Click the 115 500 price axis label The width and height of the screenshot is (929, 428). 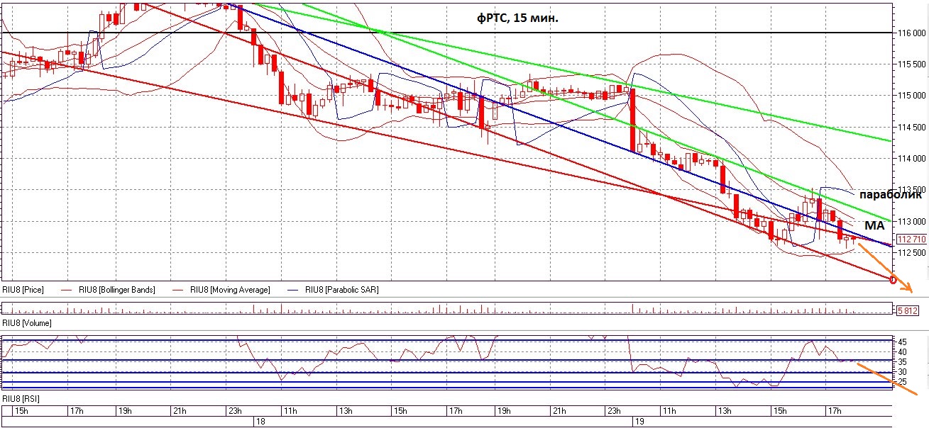[911, 64]
